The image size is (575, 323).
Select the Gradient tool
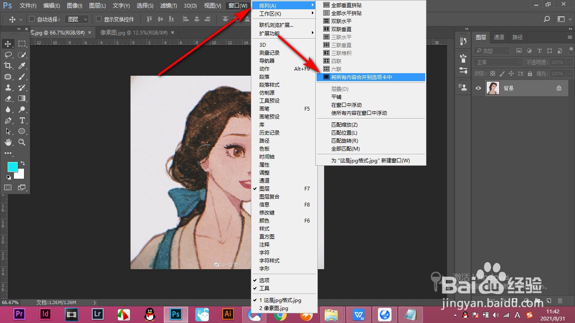[x=22, y=98]
